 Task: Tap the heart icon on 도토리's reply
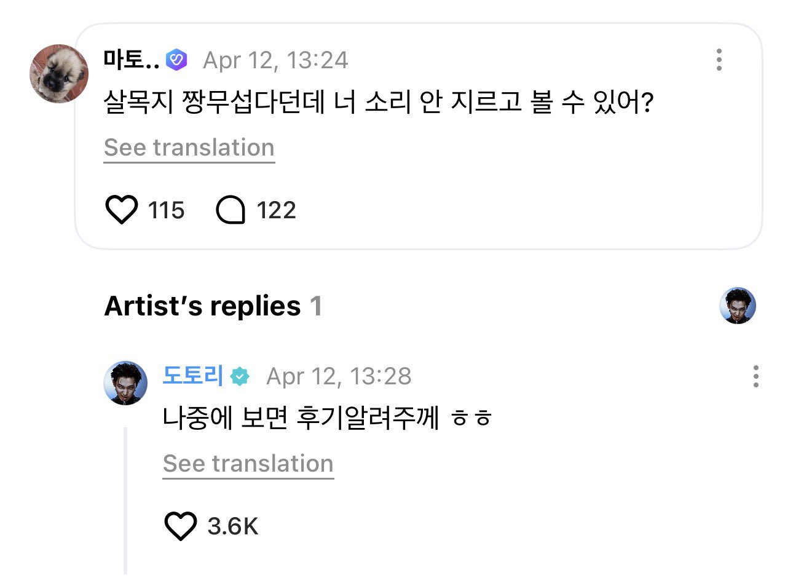(179, 526)
